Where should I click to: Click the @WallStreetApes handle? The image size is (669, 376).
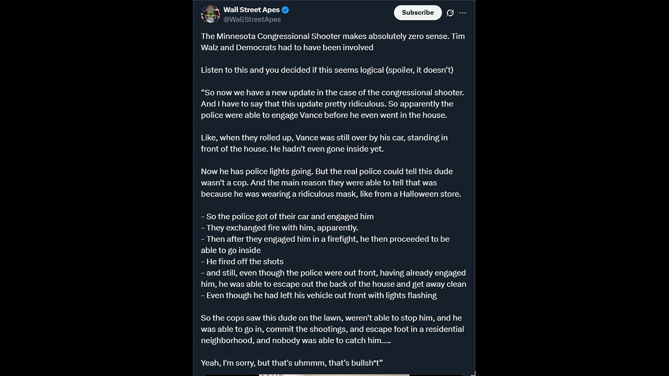click(252, 19)
